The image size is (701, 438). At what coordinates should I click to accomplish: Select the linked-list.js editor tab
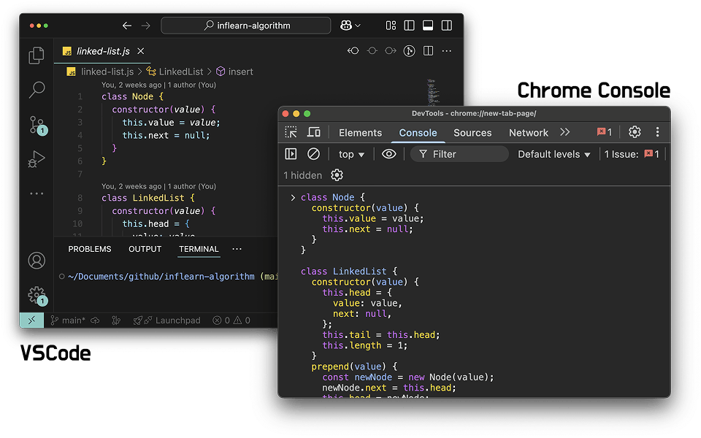point(103,51)
